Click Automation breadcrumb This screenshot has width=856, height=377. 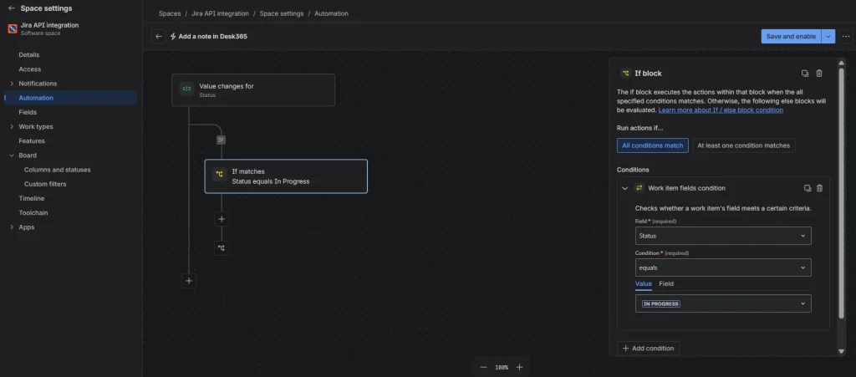(x=331, y=13)
